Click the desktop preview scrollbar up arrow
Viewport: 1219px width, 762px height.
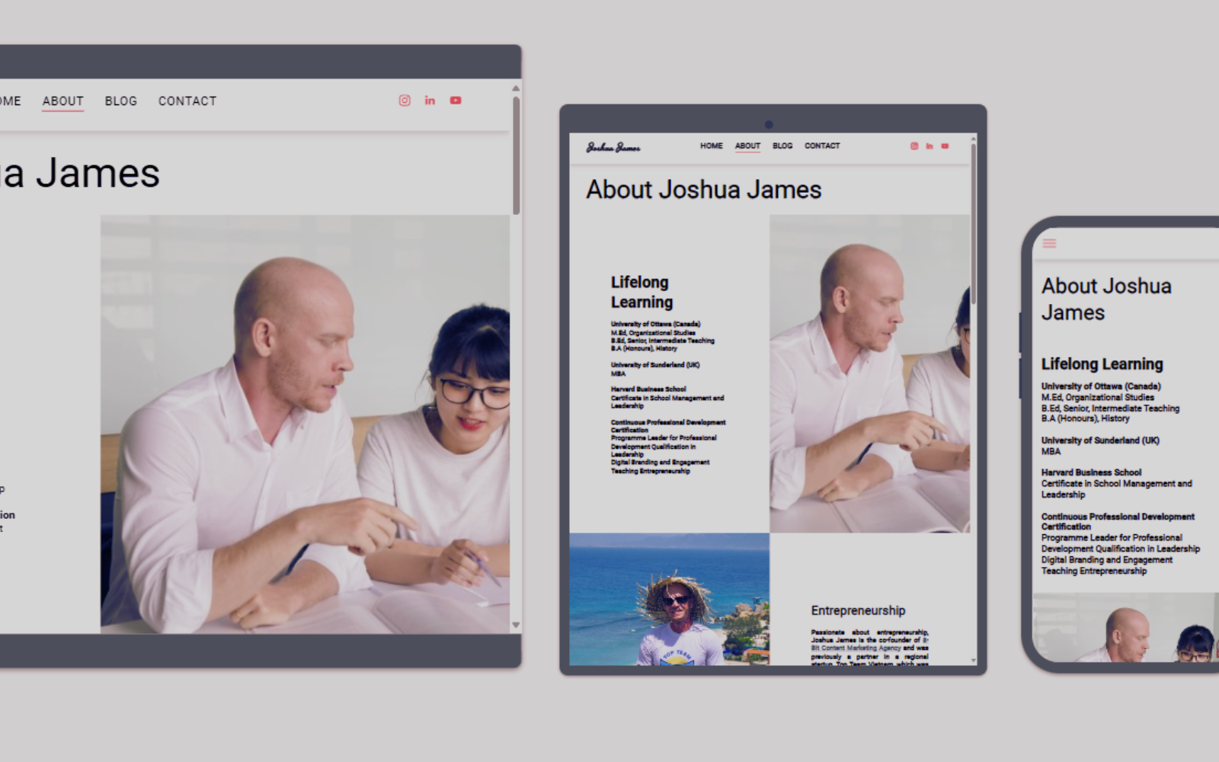pyautogui.click(x=516, y=88)
